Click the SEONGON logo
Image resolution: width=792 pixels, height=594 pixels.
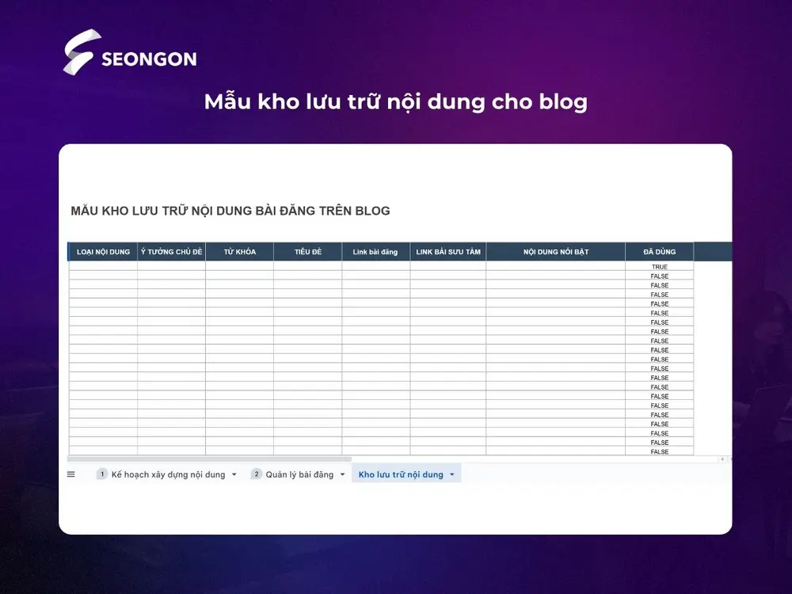(130, 52)
